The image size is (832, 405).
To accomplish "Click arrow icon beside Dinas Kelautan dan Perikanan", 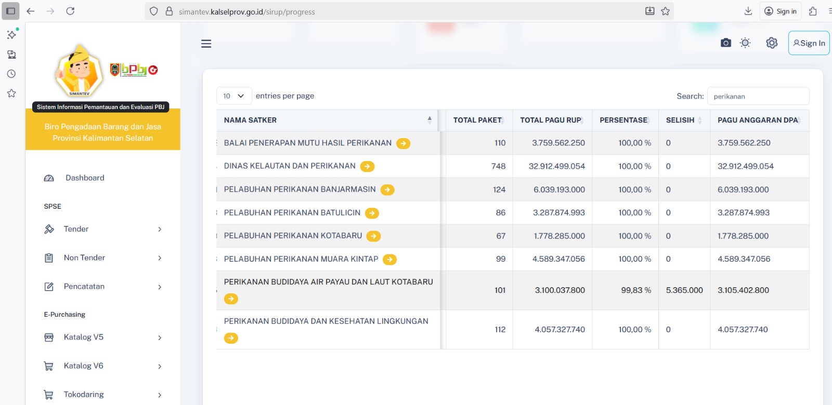I will pyautogui.click(x=367, y=167).
